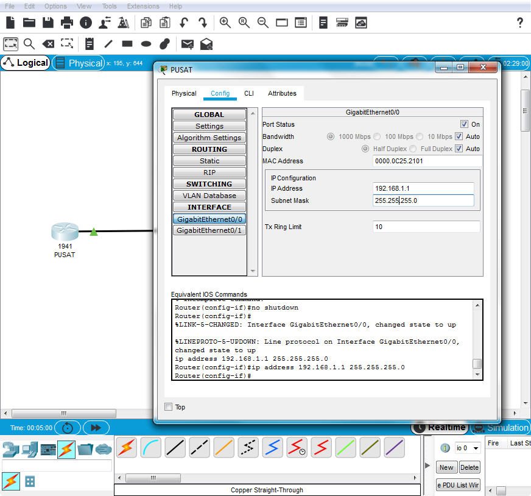The width and height of the screenshot is (531, 496).
Task: Pick the Serial DCE cable
Action: (297, 447)
